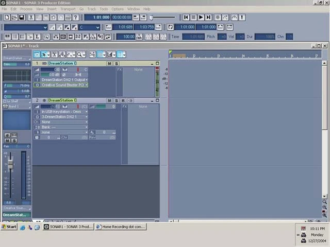Image resolution: width=330 pixels, height=247 pixels.
Task: Click the track 2 DreamStation name field
Action: pos(62,100)
